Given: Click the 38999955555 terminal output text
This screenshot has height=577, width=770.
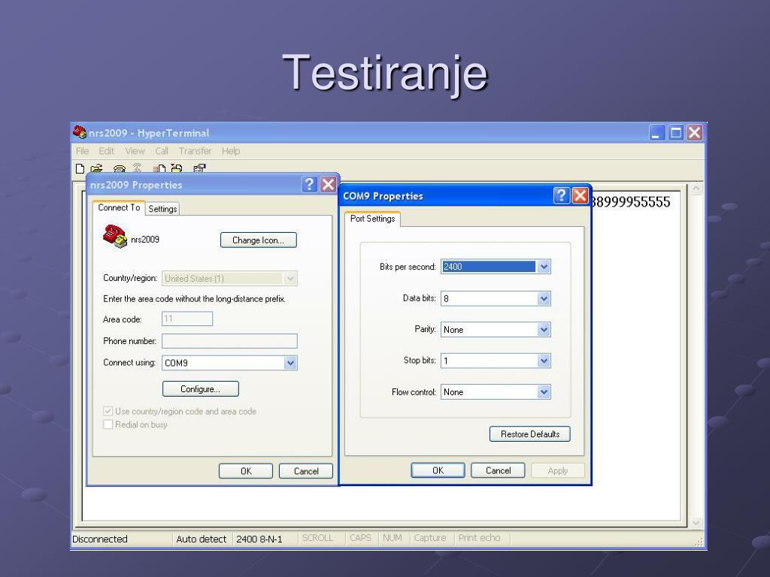Looking at the screenshot, I should tap(631, 201).
